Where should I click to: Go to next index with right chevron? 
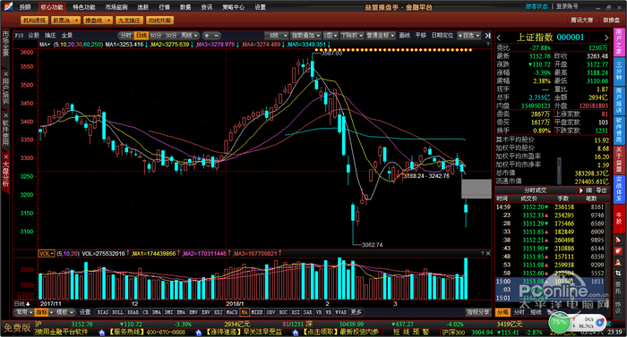606,38
